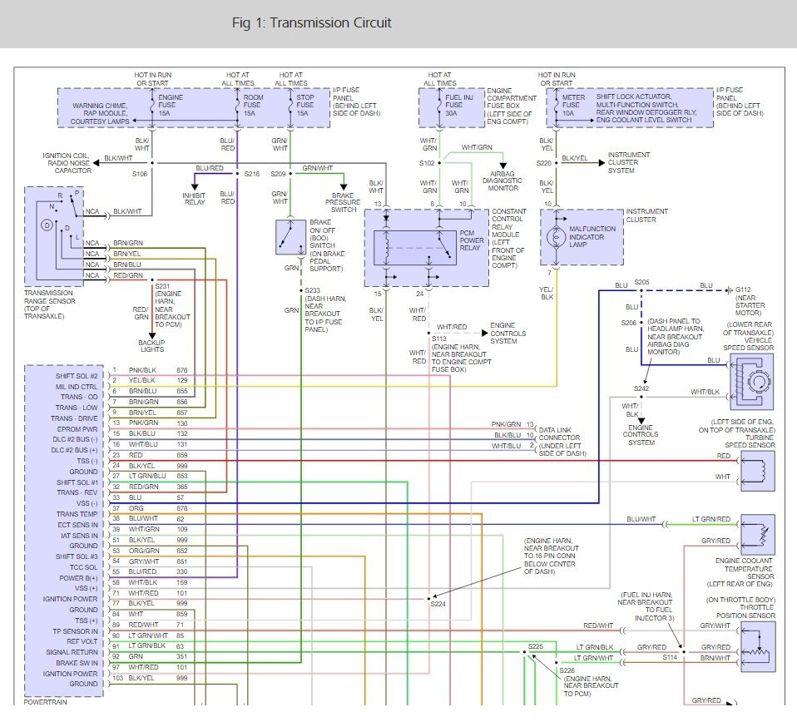The image size is (797, 722).
Task: Click the S220 splice label
Action: tap(544, 163)
